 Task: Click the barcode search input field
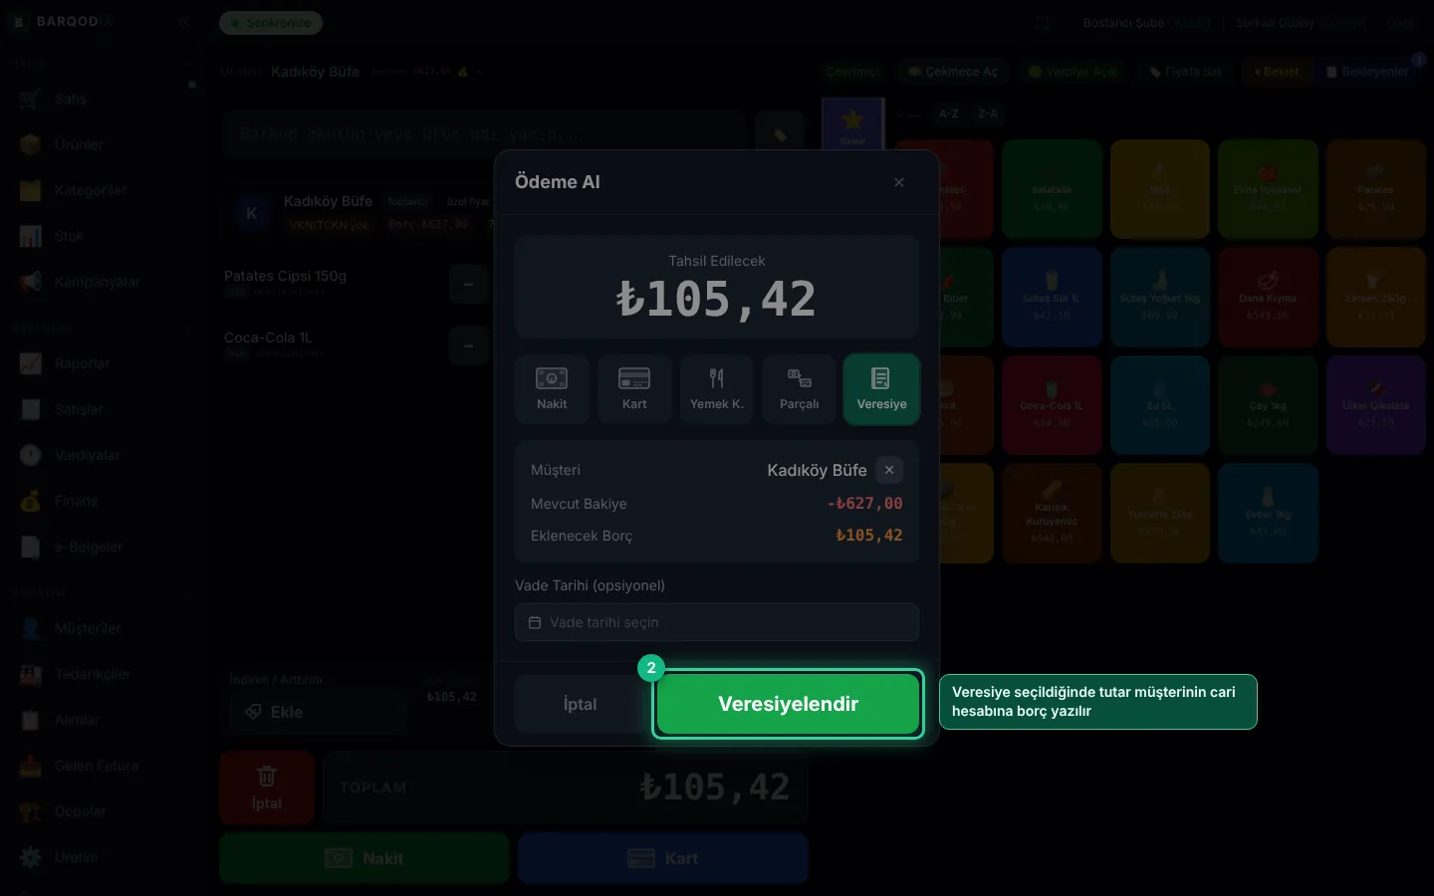pos(484,133)
